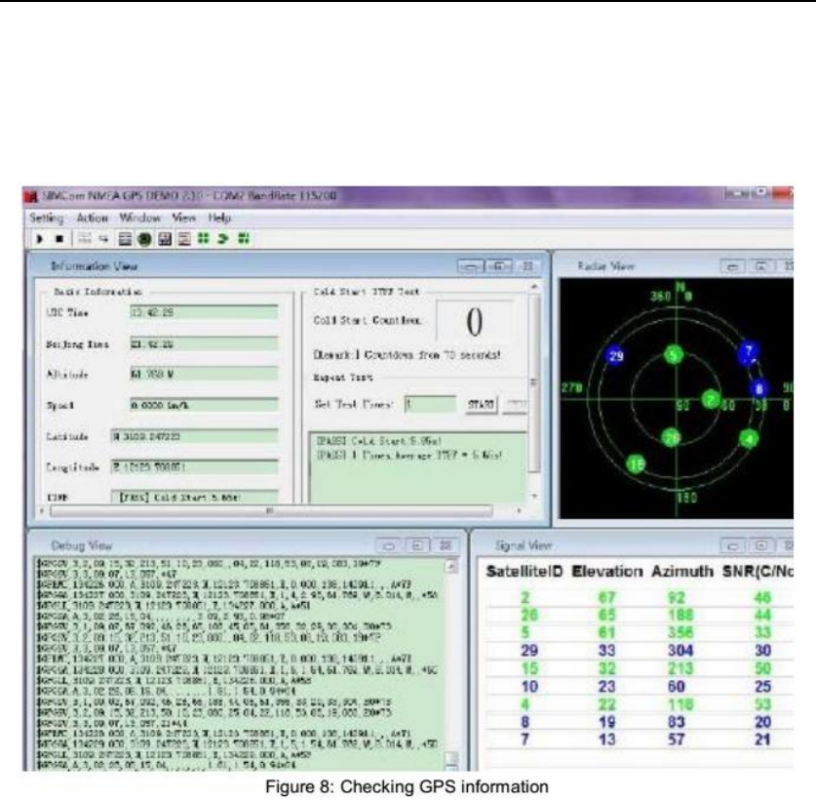Screen dimensions: 816x801
Task: Minimize the Debug View sub-window
Action: [389, 545]
